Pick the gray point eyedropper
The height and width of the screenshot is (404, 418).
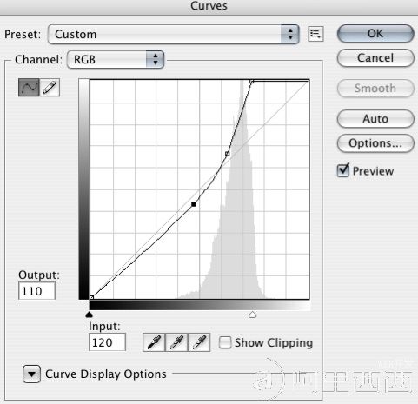pyautogui.click(x=176, y=342)
